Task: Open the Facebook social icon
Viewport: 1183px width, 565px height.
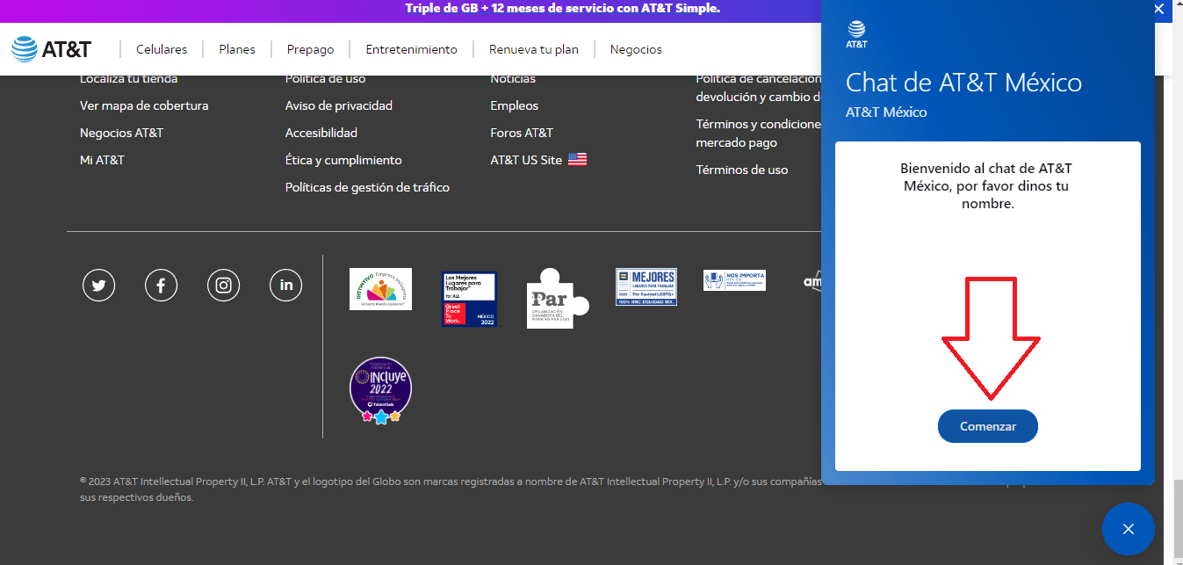Action: tap(161, 285)
